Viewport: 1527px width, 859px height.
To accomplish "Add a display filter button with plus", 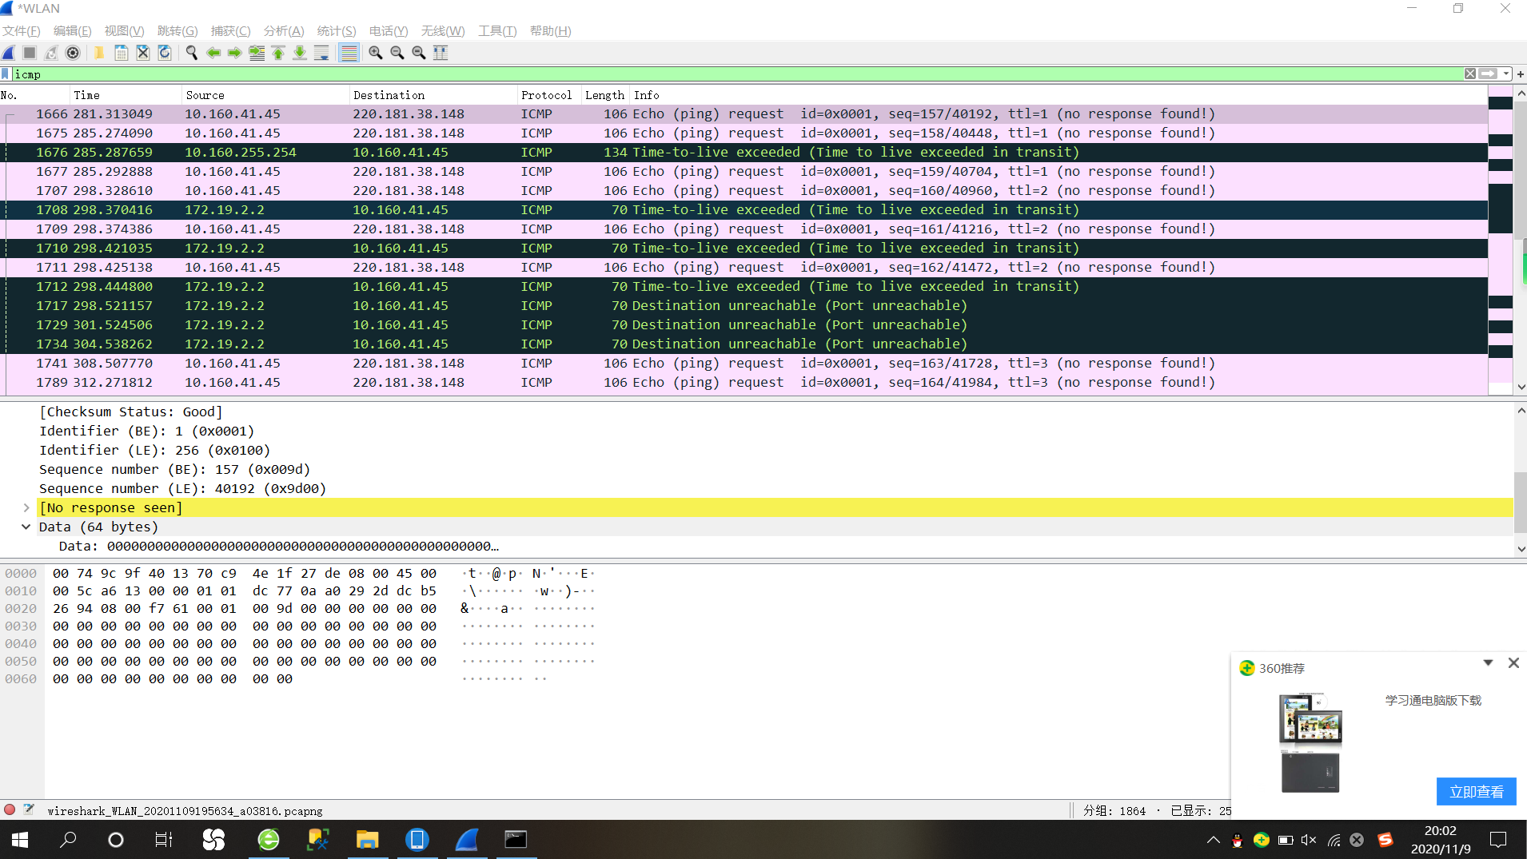I will tap(1521, 74).
